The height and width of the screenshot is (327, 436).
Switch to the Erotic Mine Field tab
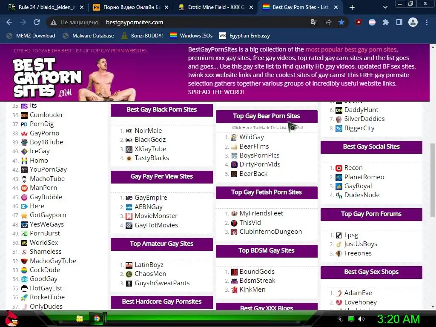pos(216,7)
